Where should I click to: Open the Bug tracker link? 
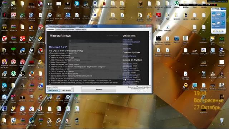pyautogui.click(x=127, y=48)
